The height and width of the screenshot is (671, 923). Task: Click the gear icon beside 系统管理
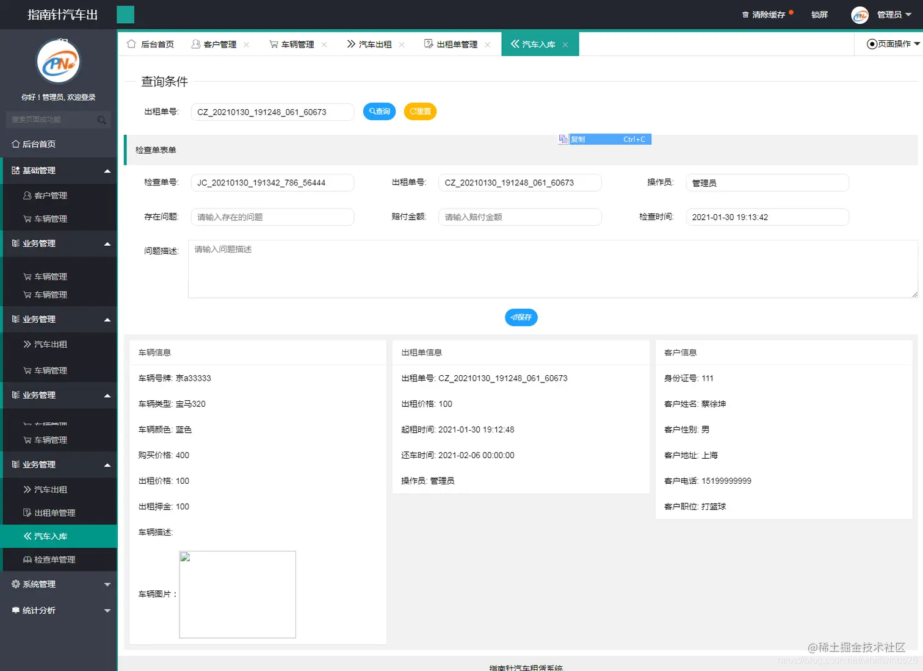[16, 584]
